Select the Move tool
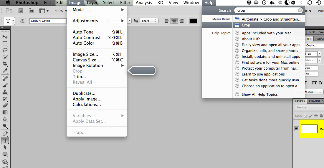The image size is (324, 168). [5, 37]
